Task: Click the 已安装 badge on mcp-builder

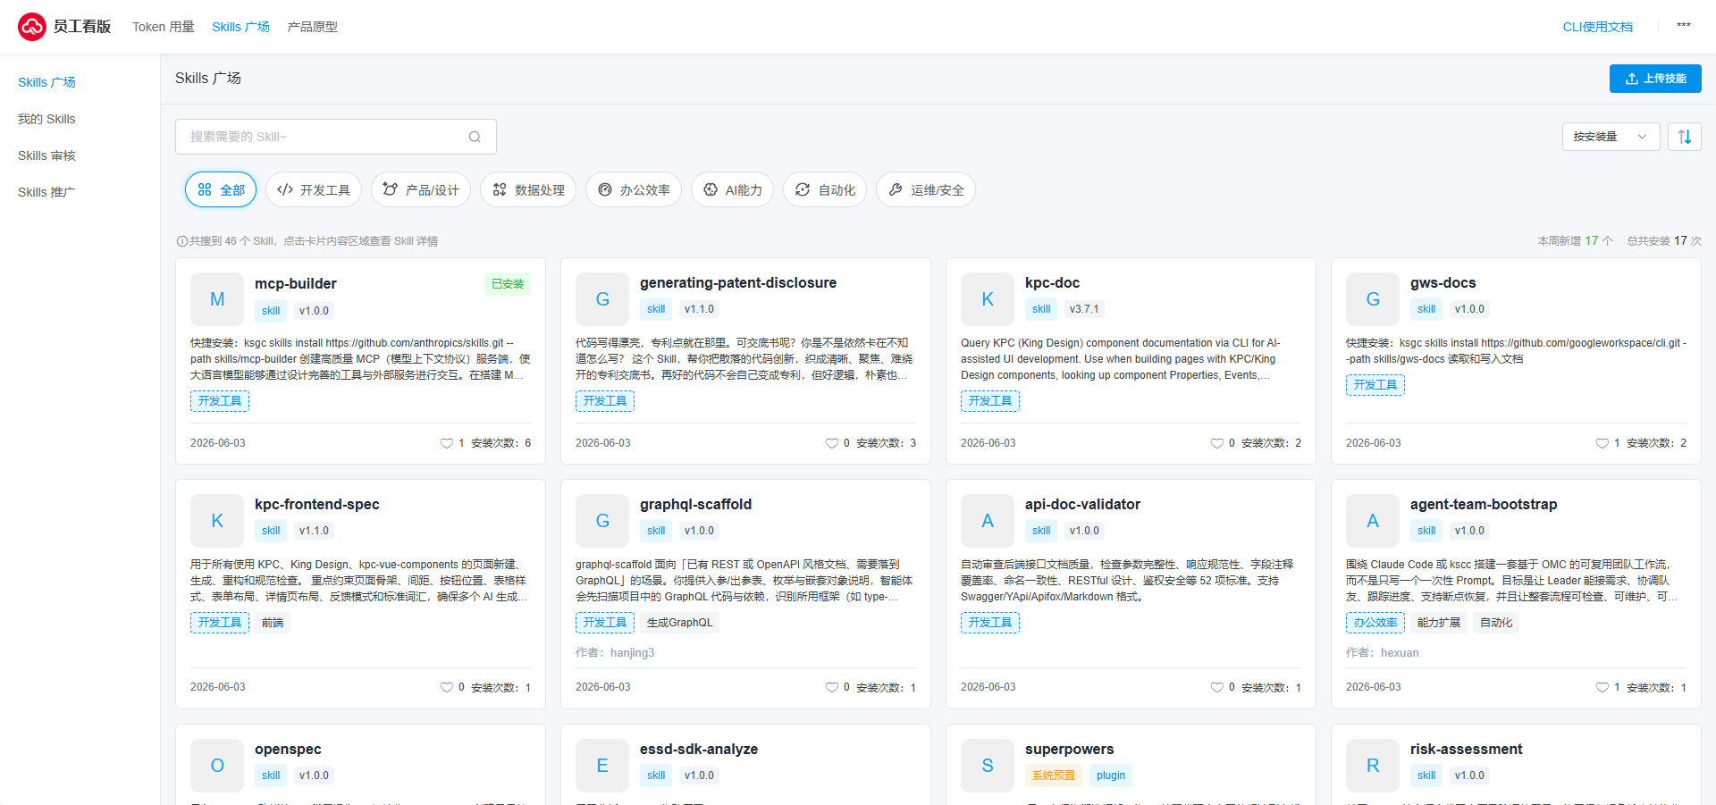Action: tap(508, 284)
